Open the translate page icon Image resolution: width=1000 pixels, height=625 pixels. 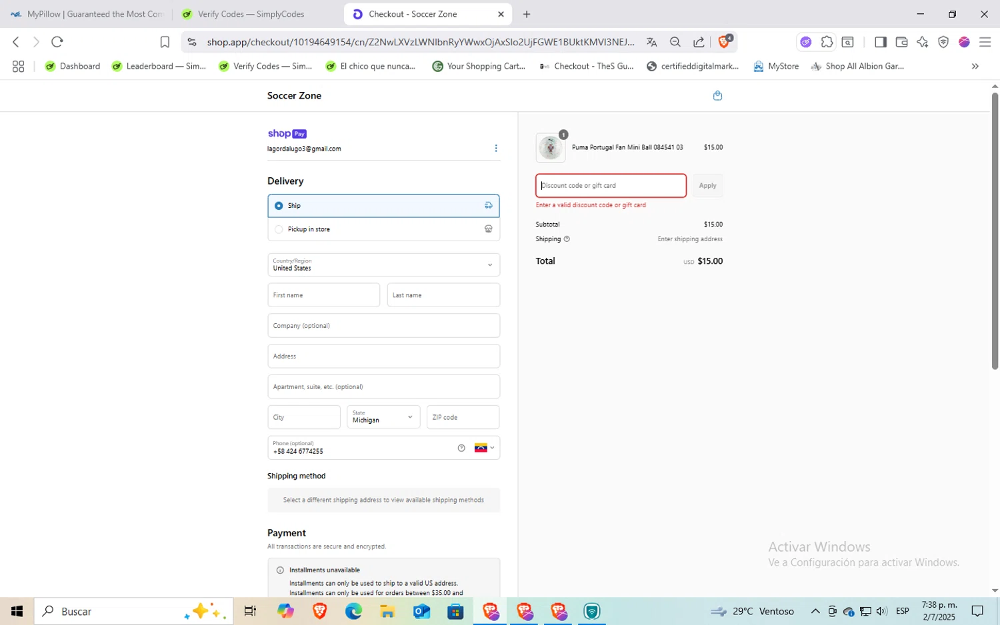(x=651, y=42)
